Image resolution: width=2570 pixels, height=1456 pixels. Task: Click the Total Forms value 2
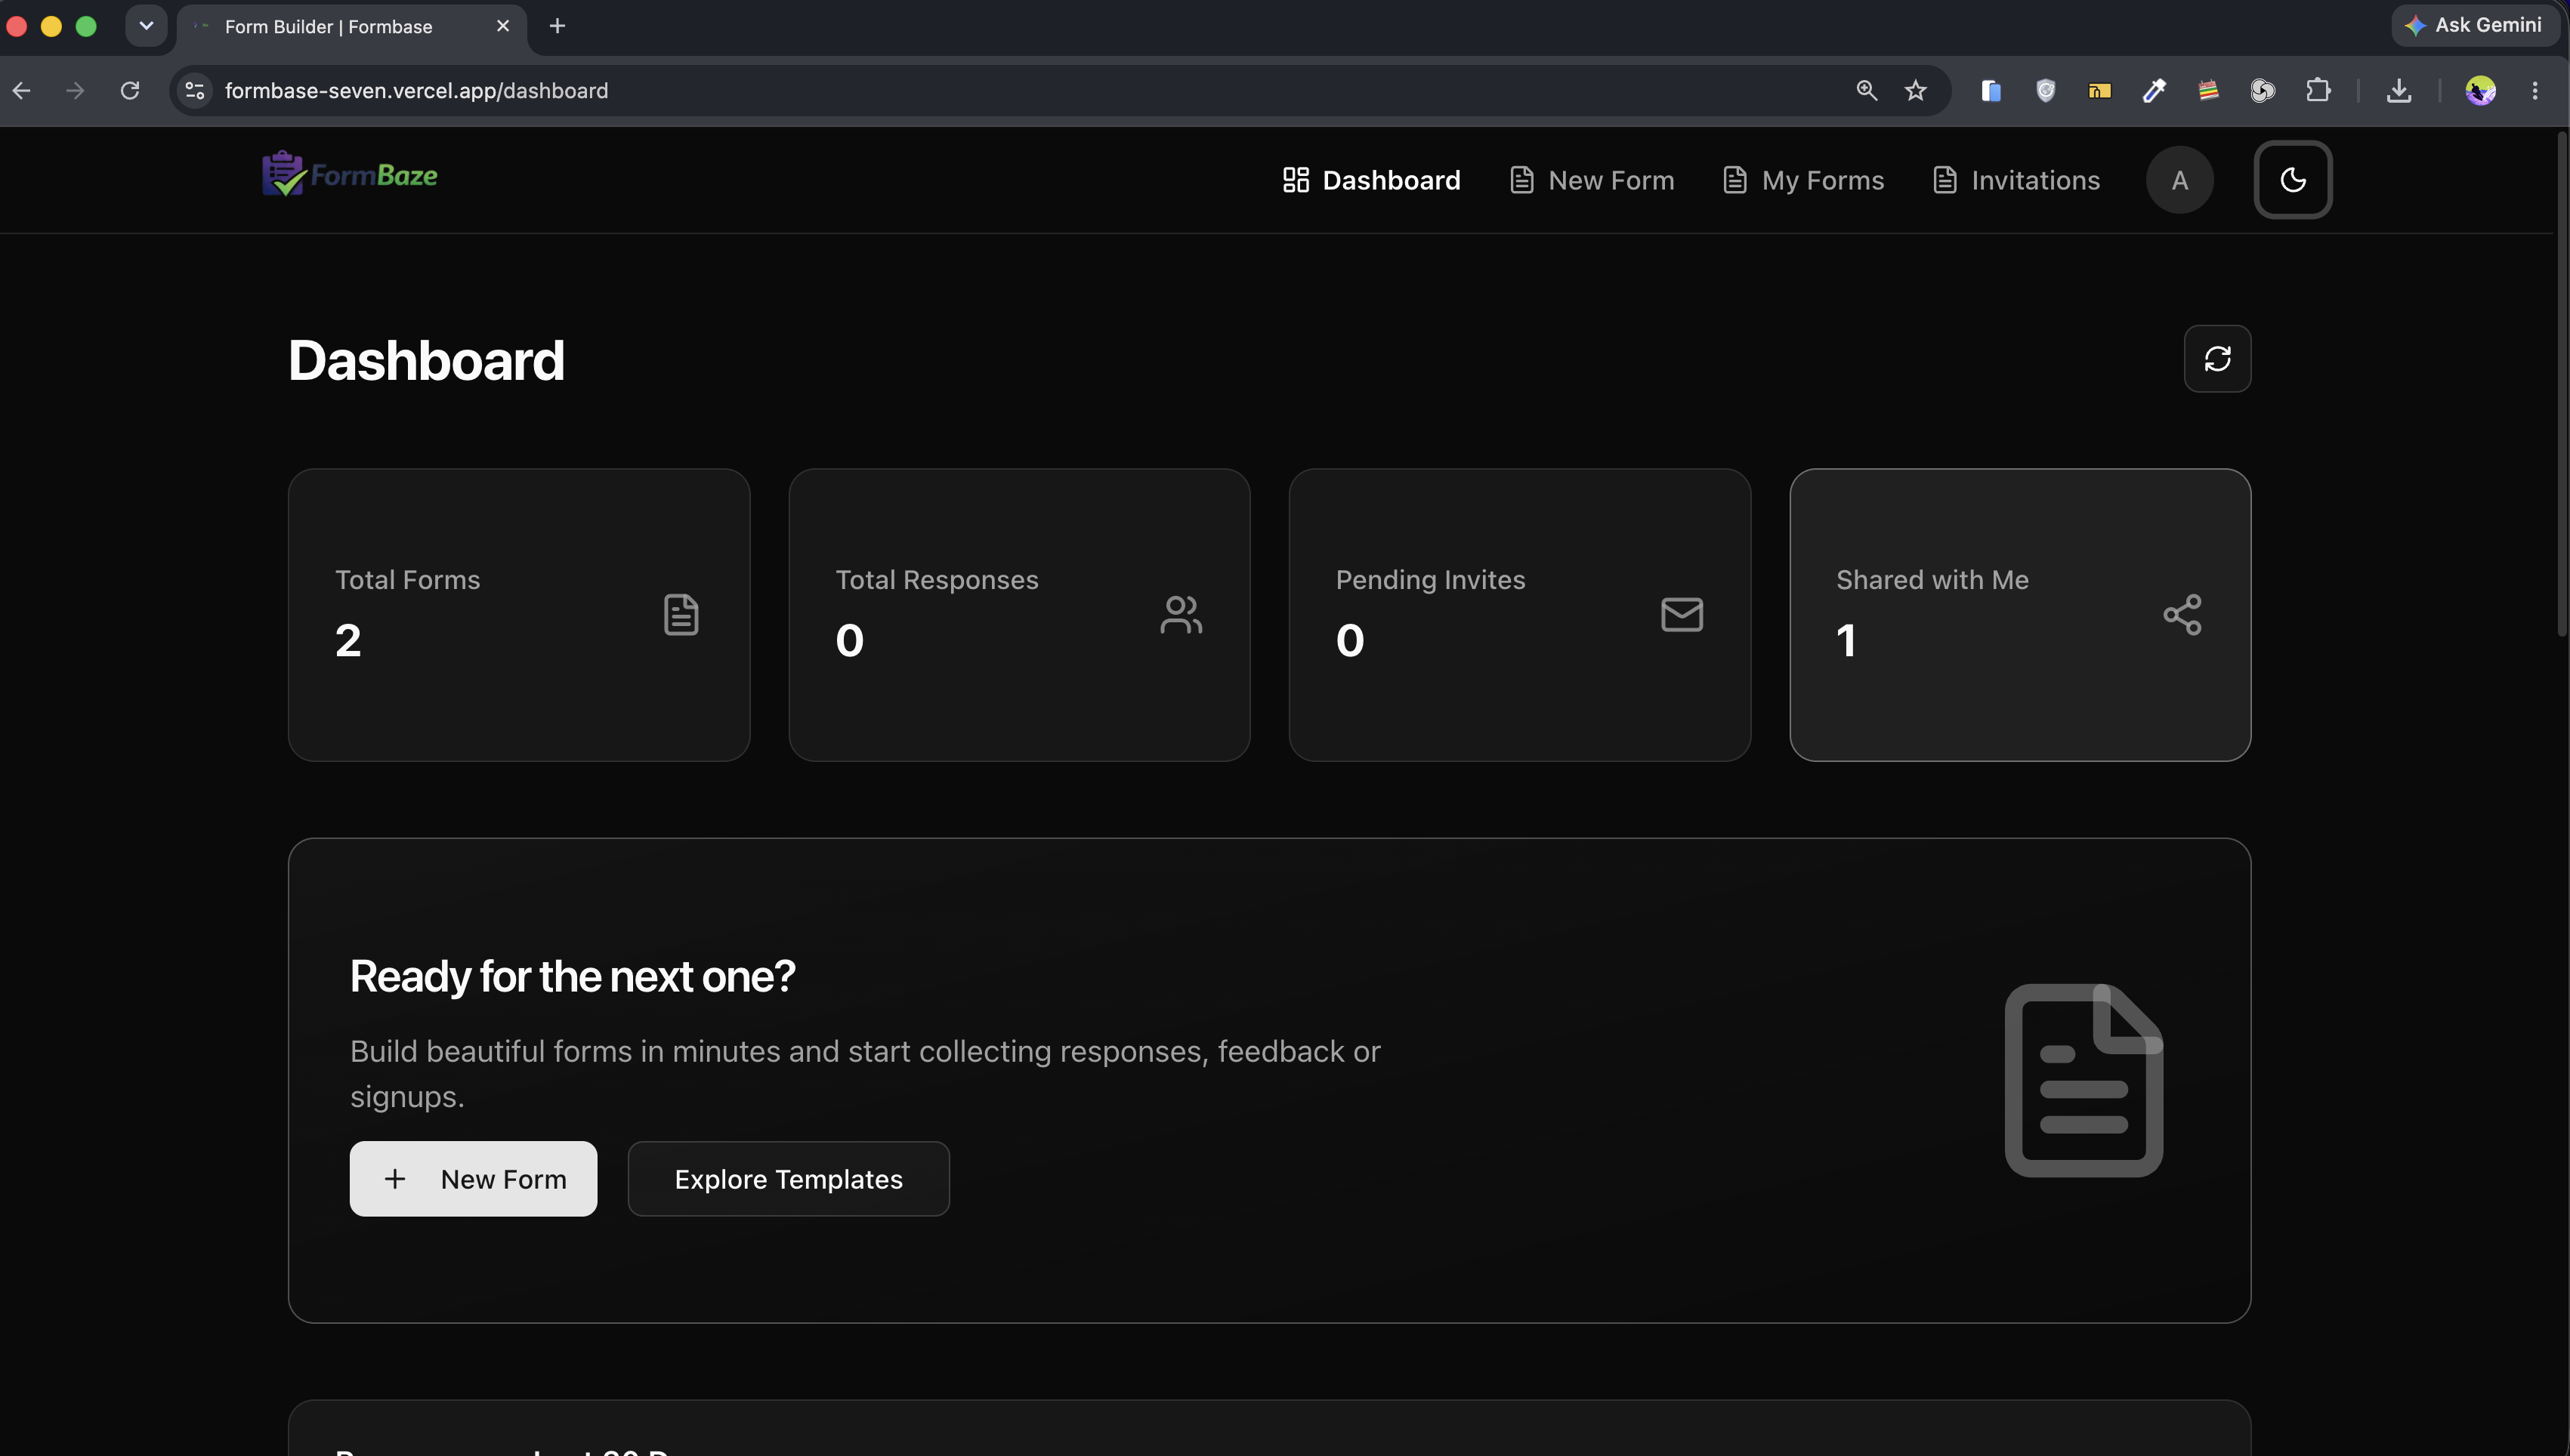click(x=348, y=640)
